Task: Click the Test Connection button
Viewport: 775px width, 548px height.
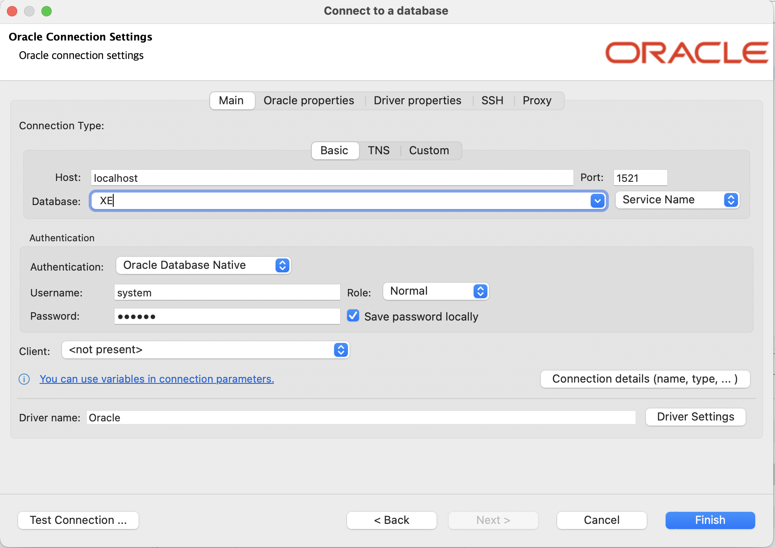Action: pyautogui.click(x=78, y=520)
